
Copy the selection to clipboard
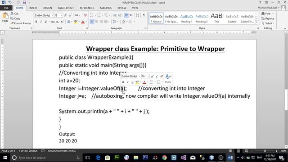15,18
